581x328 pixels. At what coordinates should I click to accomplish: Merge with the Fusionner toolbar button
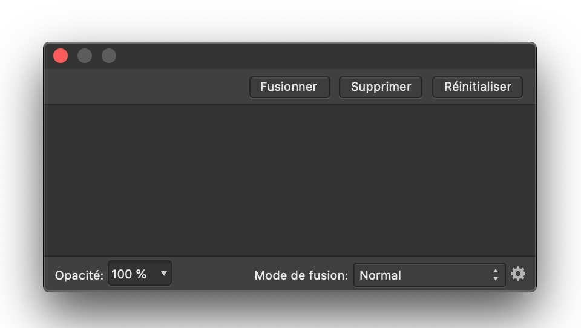[289, 87]
